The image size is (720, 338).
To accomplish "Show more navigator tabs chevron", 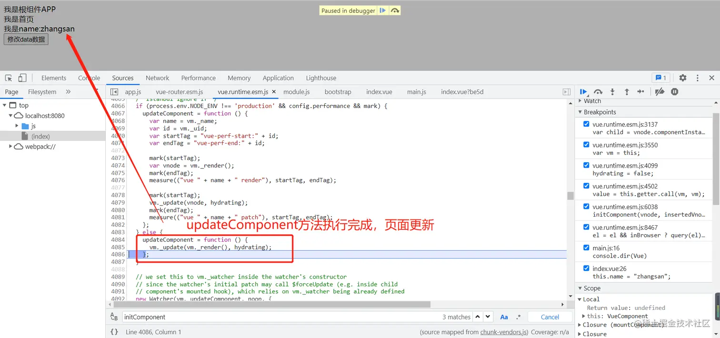I will tap(68, 92).
